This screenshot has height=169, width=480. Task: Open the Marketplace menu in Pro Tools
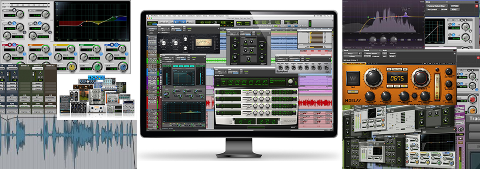220,16
